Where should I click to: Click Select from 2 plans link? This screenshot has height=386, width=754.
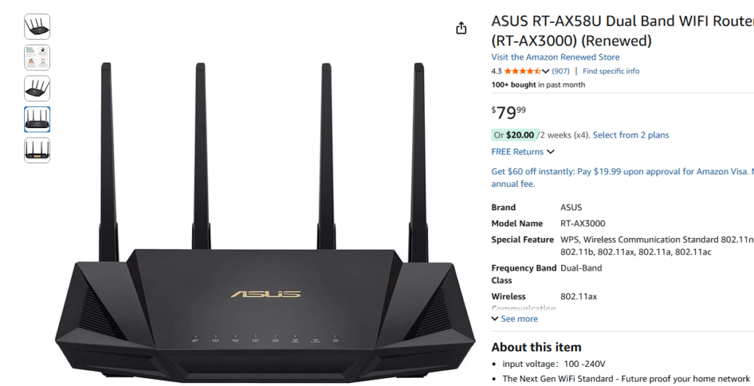[x=630, y=135]
